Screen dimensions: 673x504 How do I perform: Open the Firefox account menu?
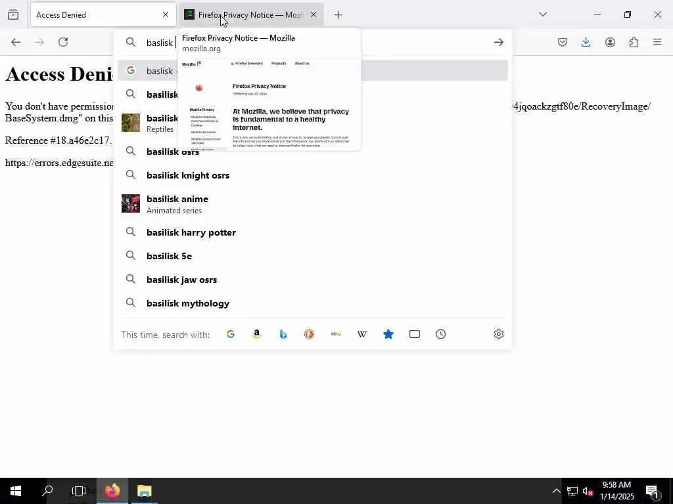[x=610, y=42]
